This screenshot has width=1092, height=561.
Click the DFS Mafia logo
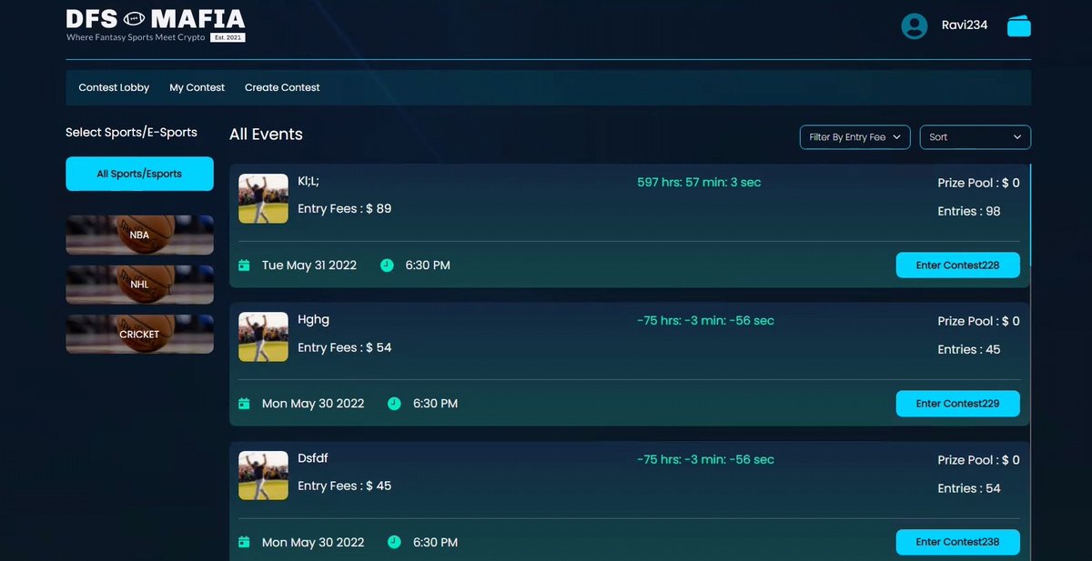[x=156, y=25]
